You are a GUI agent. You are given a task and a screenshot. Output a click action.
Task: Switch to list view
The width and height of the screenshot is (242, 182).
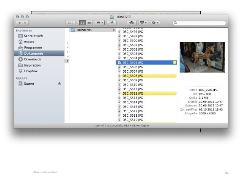76,23
